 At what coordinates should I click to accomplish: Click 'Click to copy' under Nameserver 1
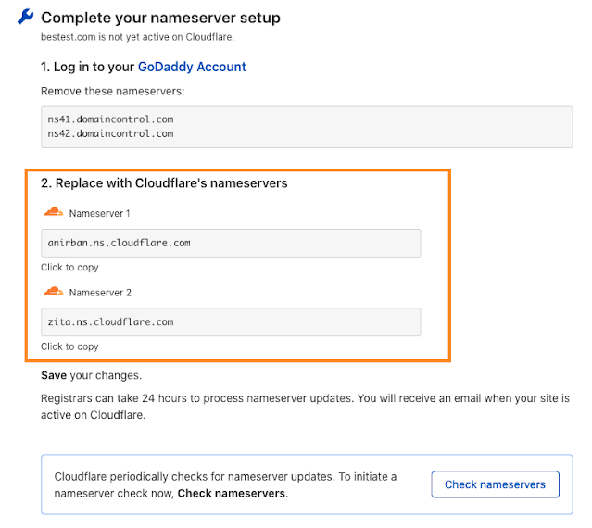(69, 268)
